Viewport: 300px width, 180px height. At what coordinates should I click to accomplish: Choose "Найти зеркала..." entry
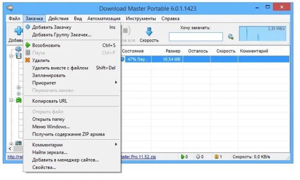[x=72, y=152]
